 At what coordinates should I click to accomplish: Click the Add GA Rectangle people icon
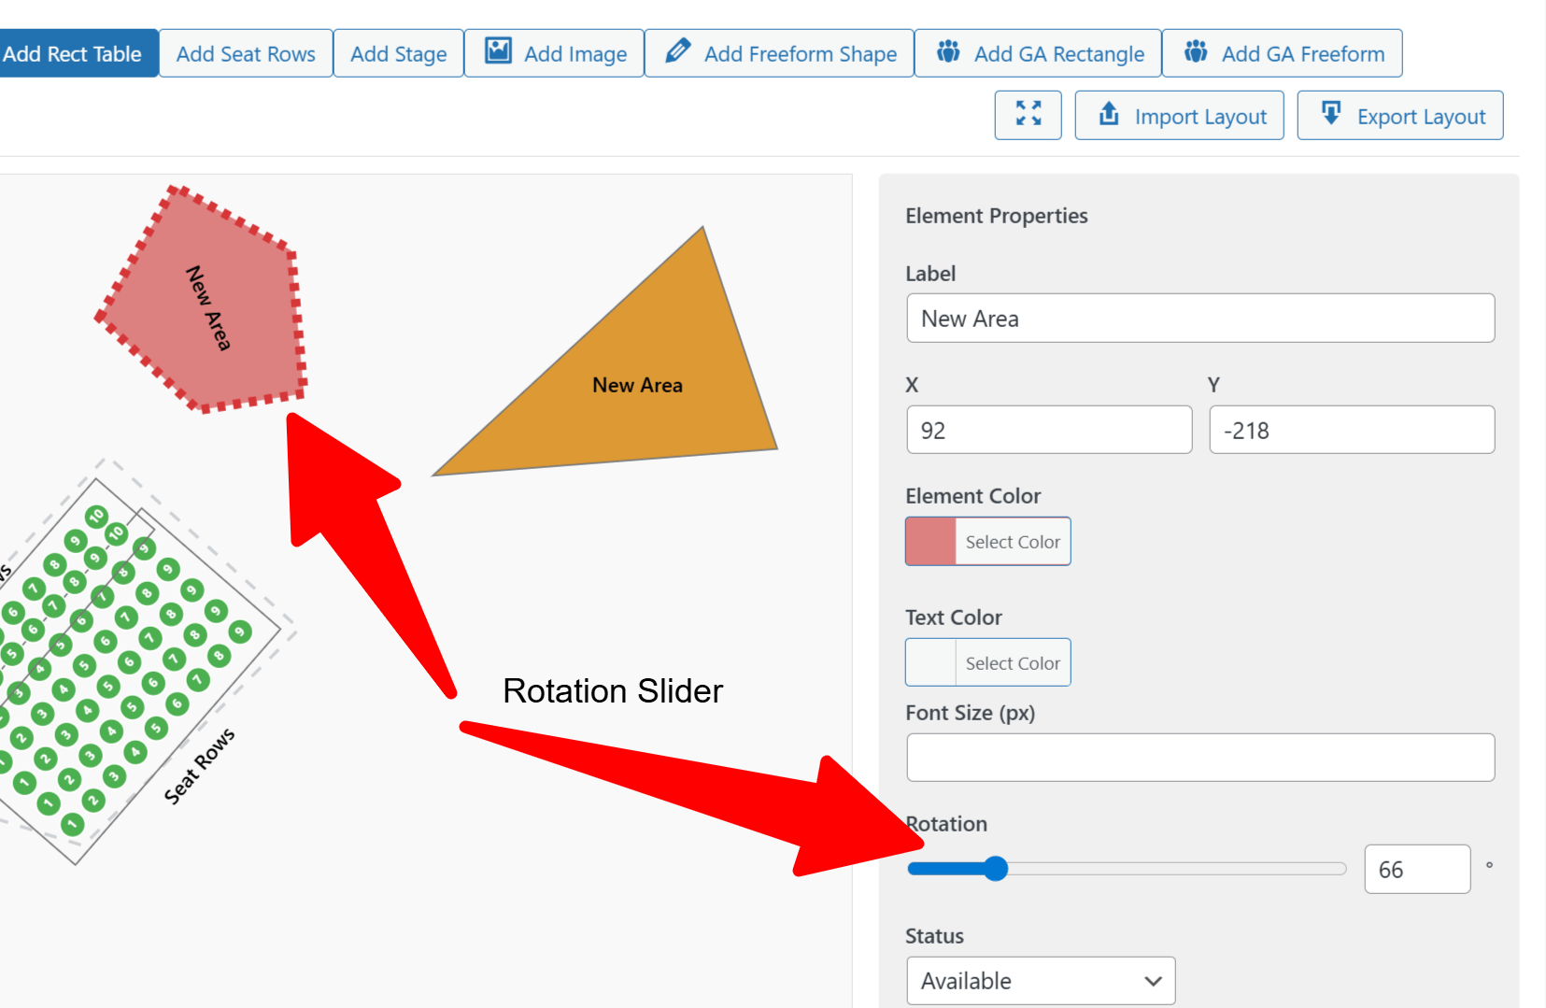pyautogui.click(x=948, y=51)
